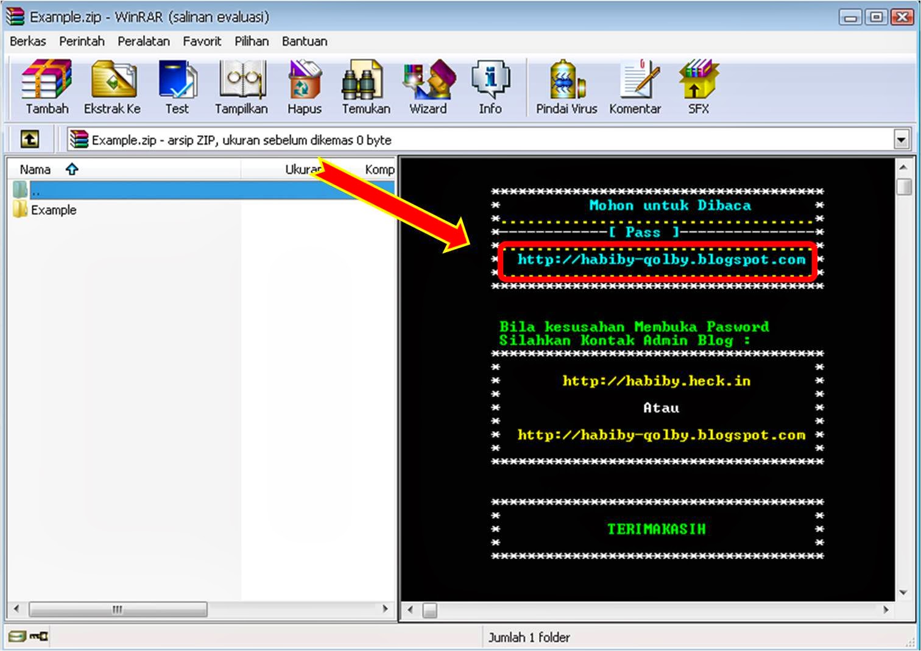Open the Berkas menu

tap(27, 41)
